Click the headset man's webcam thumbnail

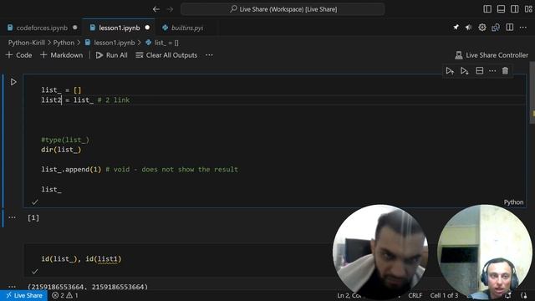click(485, 252)
